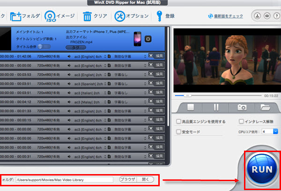
Task: Select title row 00:00:00 - 00:03:53
Action: [x=82, y=75]
